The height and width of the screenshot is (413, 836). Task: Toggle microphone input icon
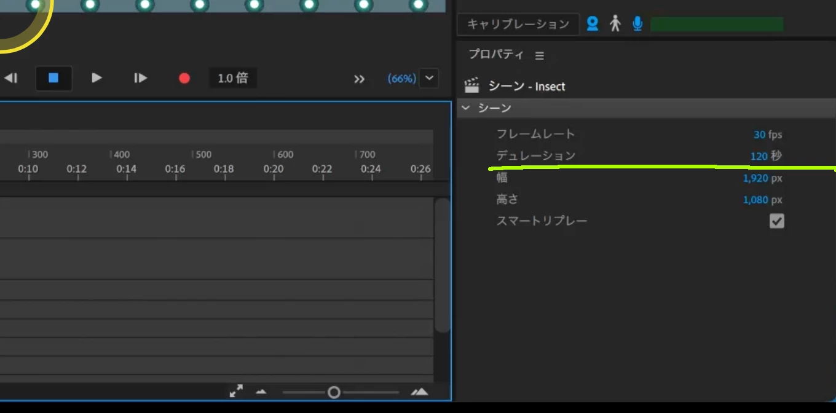(637, 24)
